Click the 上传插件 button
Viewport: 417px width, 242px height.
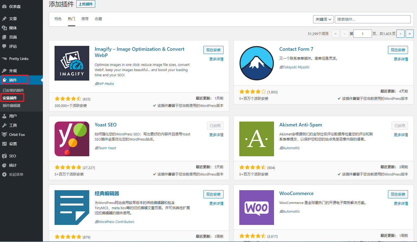point(86,4)
